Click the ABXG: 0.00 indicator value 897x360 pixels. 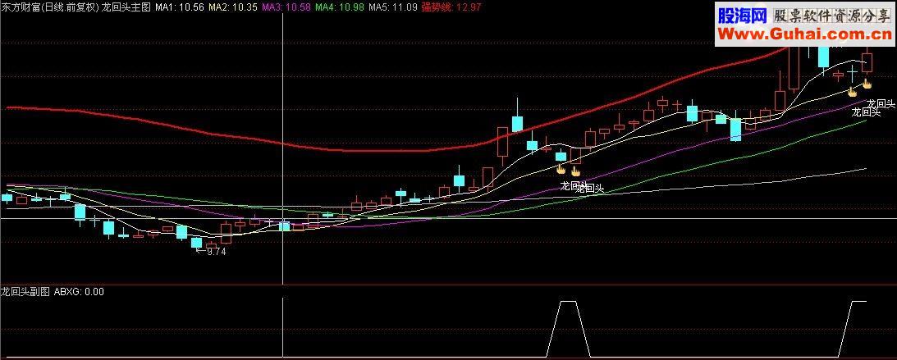coord(79,291)
